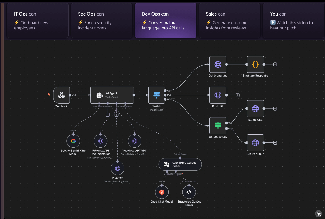The image size is (325, 219).
Task: Click the Delete/Return if node
Action: (218, 126)
